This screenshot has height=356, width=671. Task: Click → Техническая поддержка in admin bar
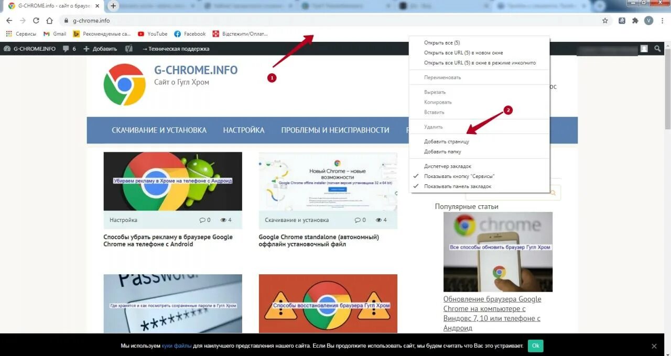coord(176,49)
